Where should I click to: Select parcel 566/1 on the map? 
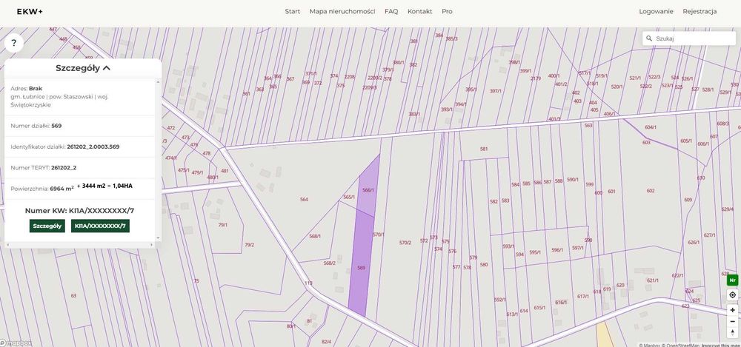pos(368,190)
